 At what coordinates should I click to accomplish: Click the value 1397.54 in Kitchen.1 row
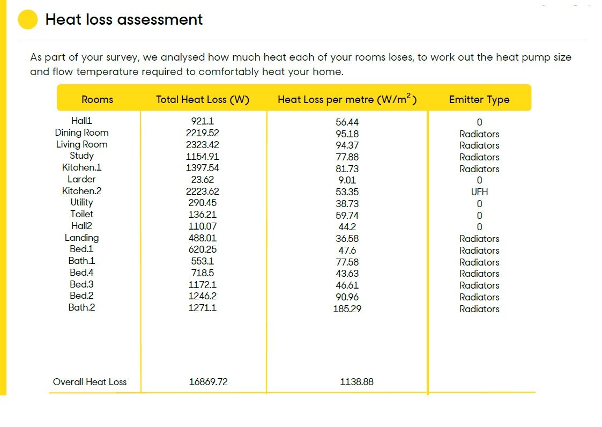click(202, 168)
